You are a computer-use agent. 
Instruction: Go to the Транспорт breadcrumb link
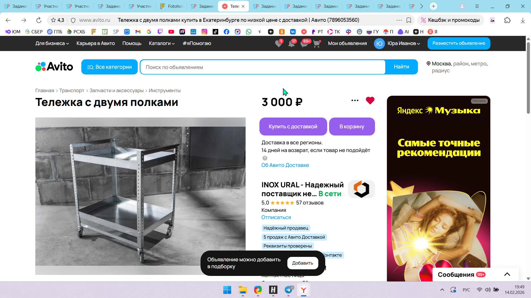[72, 91]
